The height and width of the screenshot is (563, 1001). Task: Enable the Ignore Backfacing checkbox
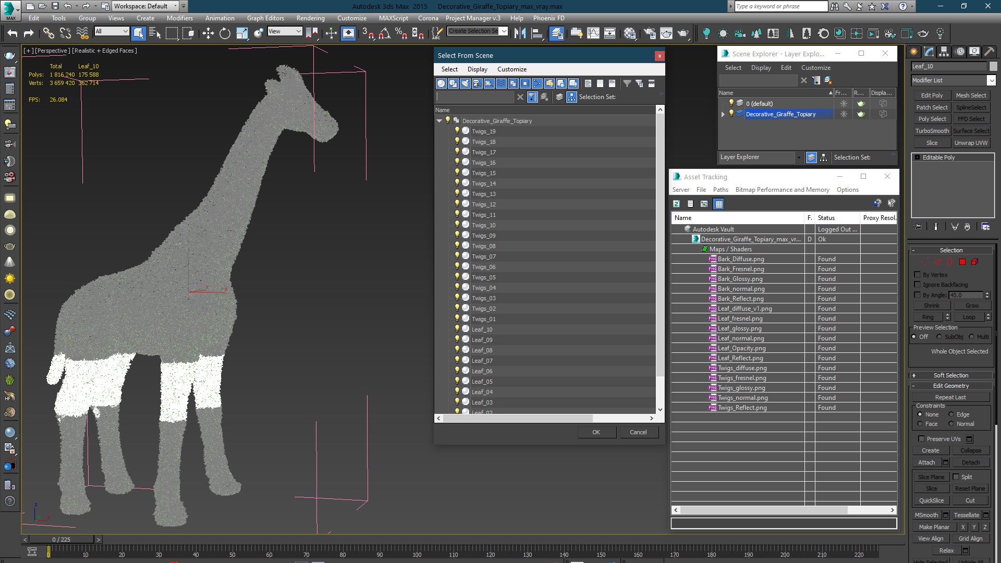918,284
